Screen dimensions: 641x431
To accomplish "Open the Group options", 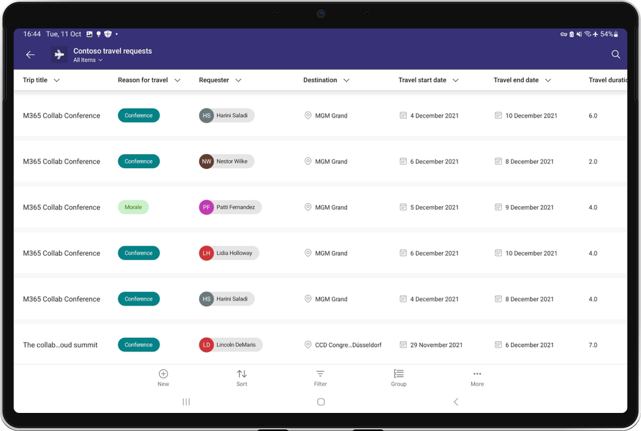I will (x=398, y=378).
